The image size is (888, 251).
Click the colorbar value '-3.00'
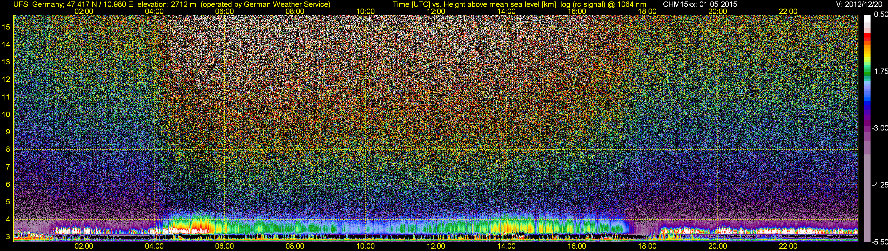point(880,128)
